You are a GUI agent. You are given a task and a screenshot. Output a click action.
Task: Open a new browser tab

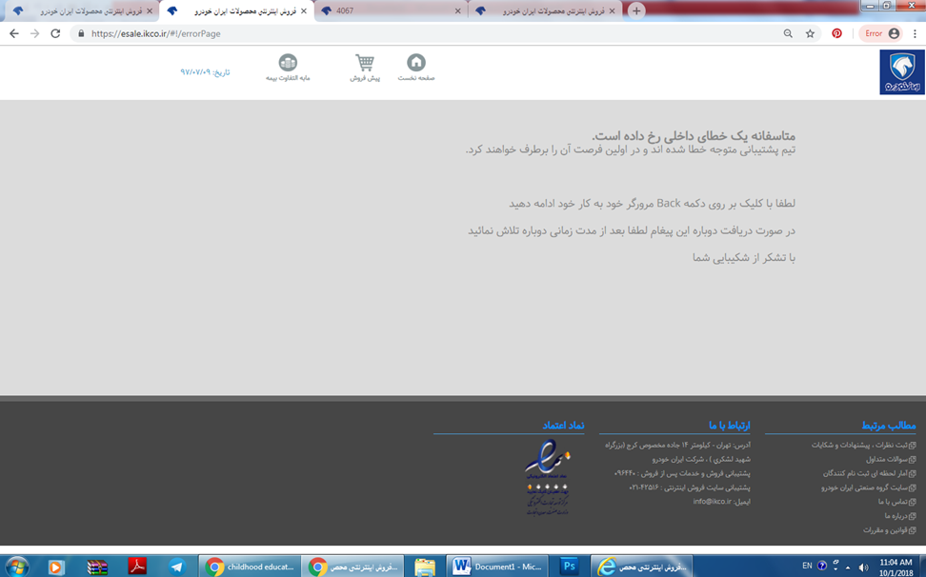click(x=636, y=10)
